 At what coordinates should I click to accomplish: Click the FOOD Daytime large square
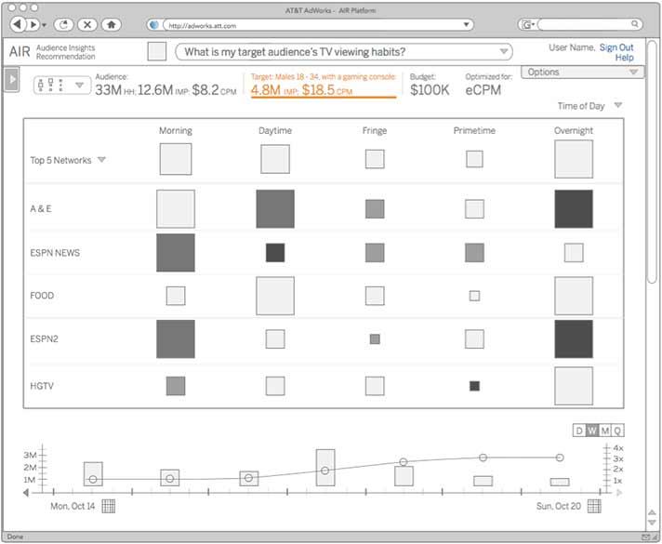[x=275, y=296]
